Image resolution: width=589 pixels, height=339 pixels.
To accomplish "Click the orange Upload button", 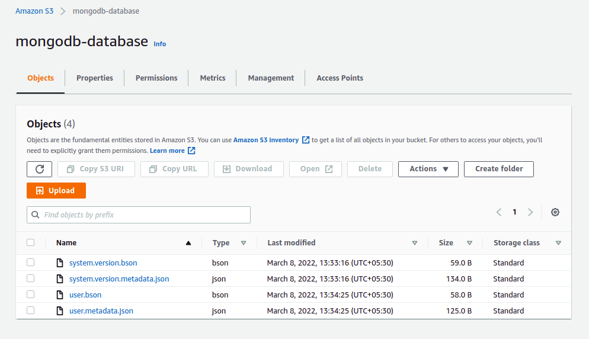I will 56,191.
